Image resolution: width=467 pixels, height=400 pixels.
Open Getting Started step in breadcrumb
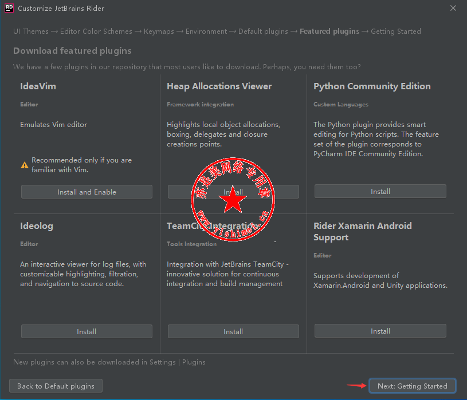coord(396,31)
